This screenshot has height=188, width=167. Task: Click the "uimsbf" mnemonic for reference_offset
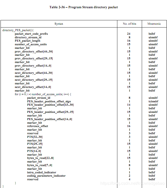(153, 126)
